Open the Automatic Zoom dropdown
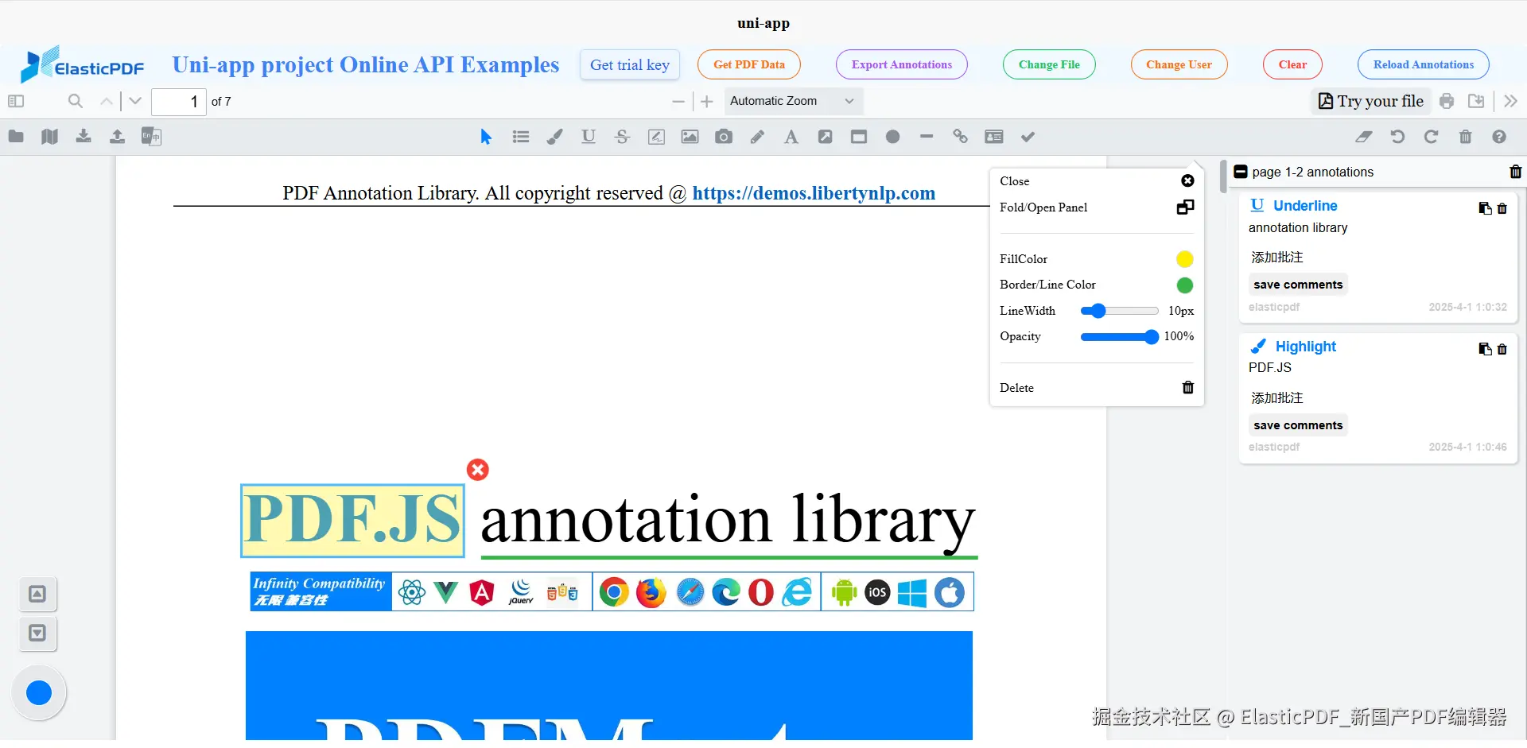 click(x=793, y=101)
